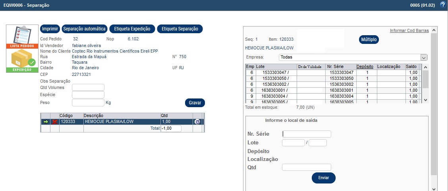Open help via the question mark icon
The image size is (448, 191).
point(443,5)
